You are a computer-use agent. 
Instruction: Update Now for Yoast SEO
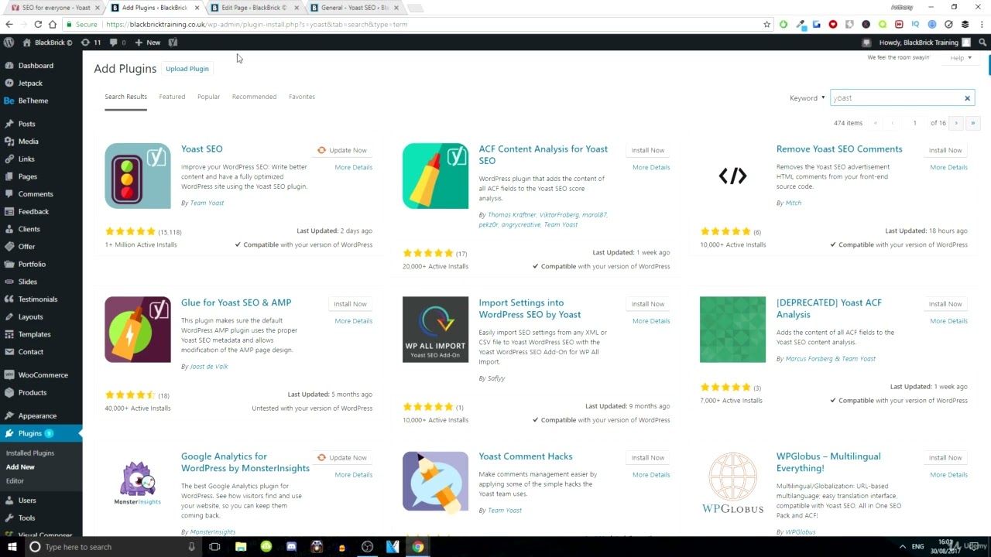pyautogui.click(x=342, y=150)
